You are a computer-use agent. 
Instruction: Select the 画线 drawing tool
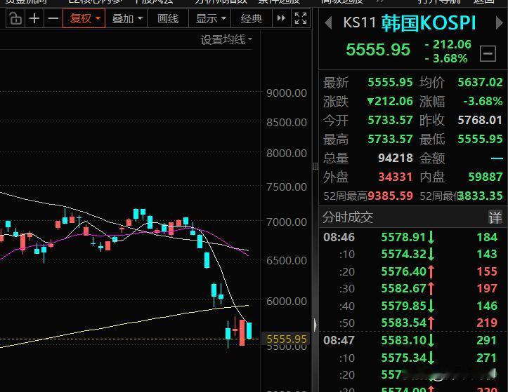(168, 18)
